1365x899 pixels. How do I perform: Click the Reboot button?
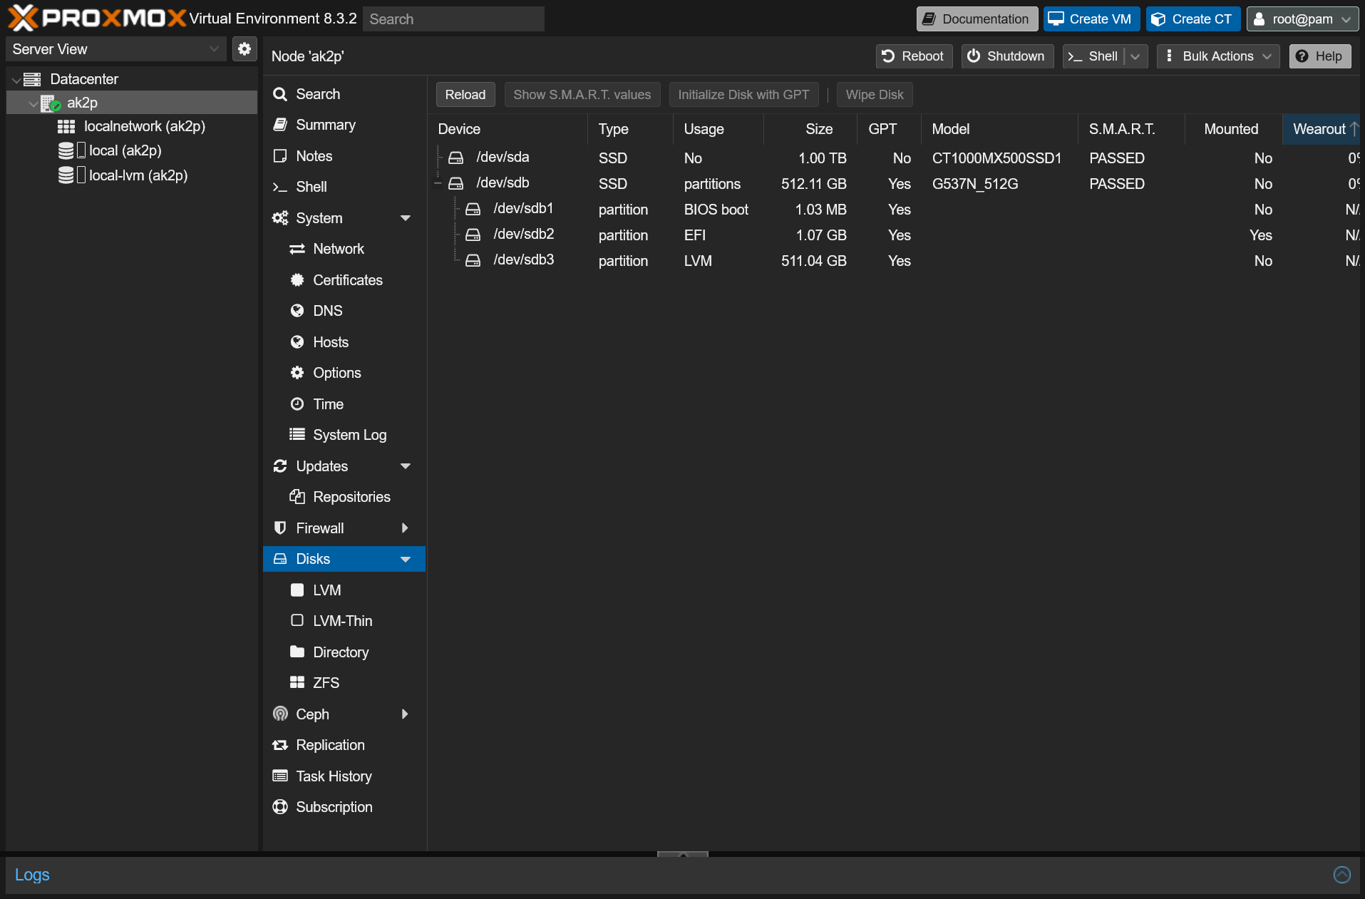click(x=913, y=56)
